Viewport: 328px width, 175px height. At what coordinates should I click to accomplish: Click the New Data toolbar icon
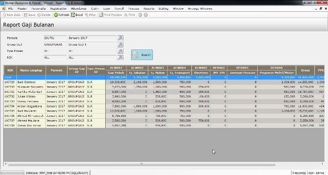[x=4, y=15]
